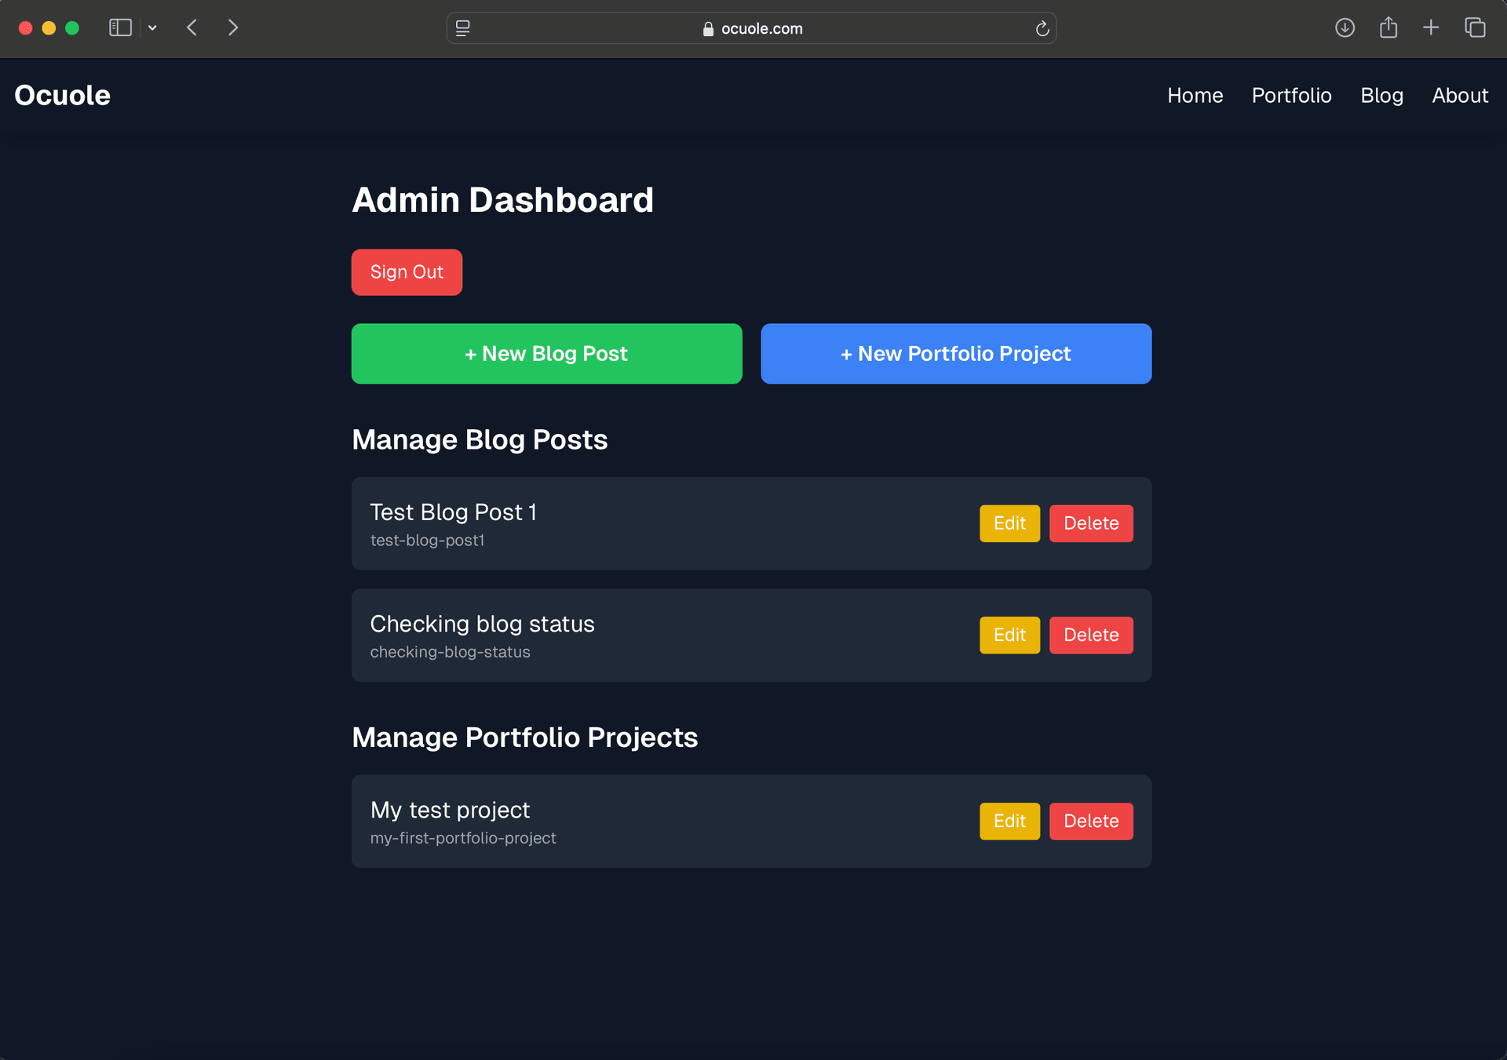Show downloads via the download icon
Viewport: 1507px width, 1060px height.
pyautogui.click(x=1345, y=28)
